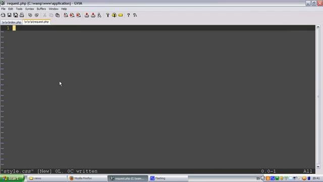Open the File menu
The height and width of the screenshot is (182, 323).
pos(4,9)
